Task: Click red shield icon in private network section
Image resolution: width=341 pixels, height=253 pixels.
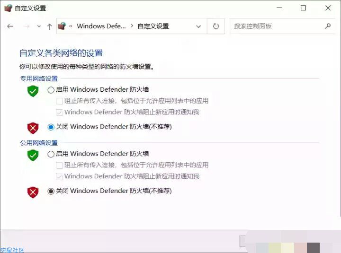Action: click(x=33, y=128)
